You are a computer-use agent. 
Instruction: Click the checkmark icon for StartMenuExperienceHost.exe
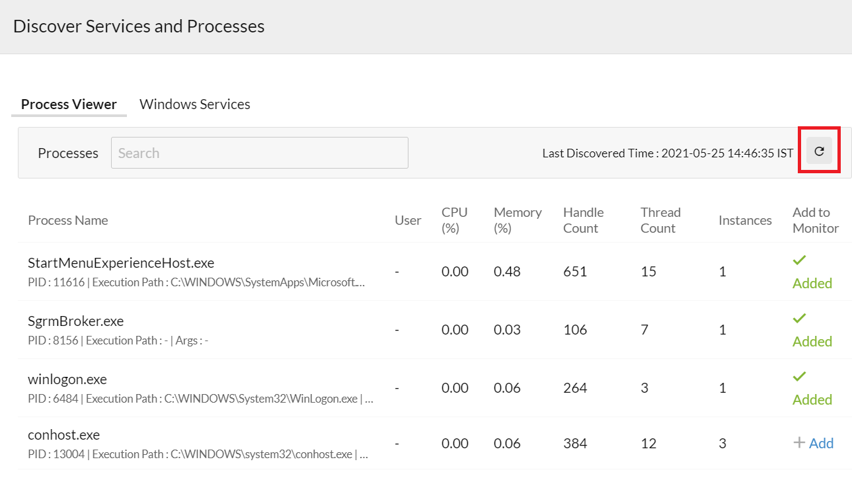click(799, 260)
